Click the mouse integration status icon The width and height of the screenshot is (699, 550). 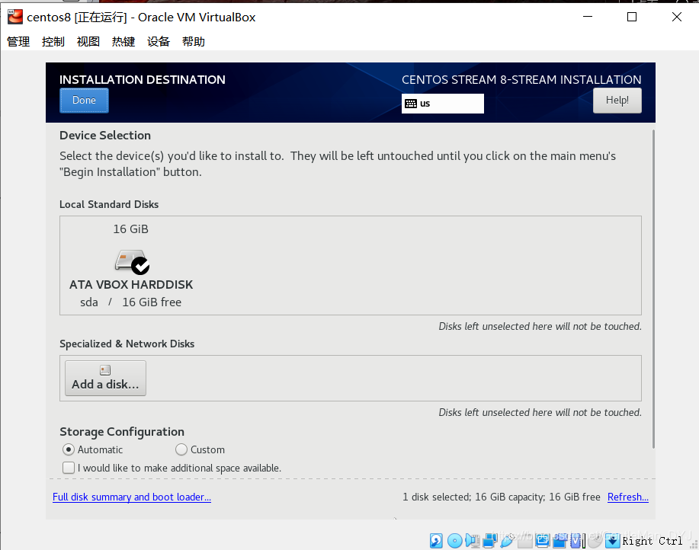(x=595, y=541)
